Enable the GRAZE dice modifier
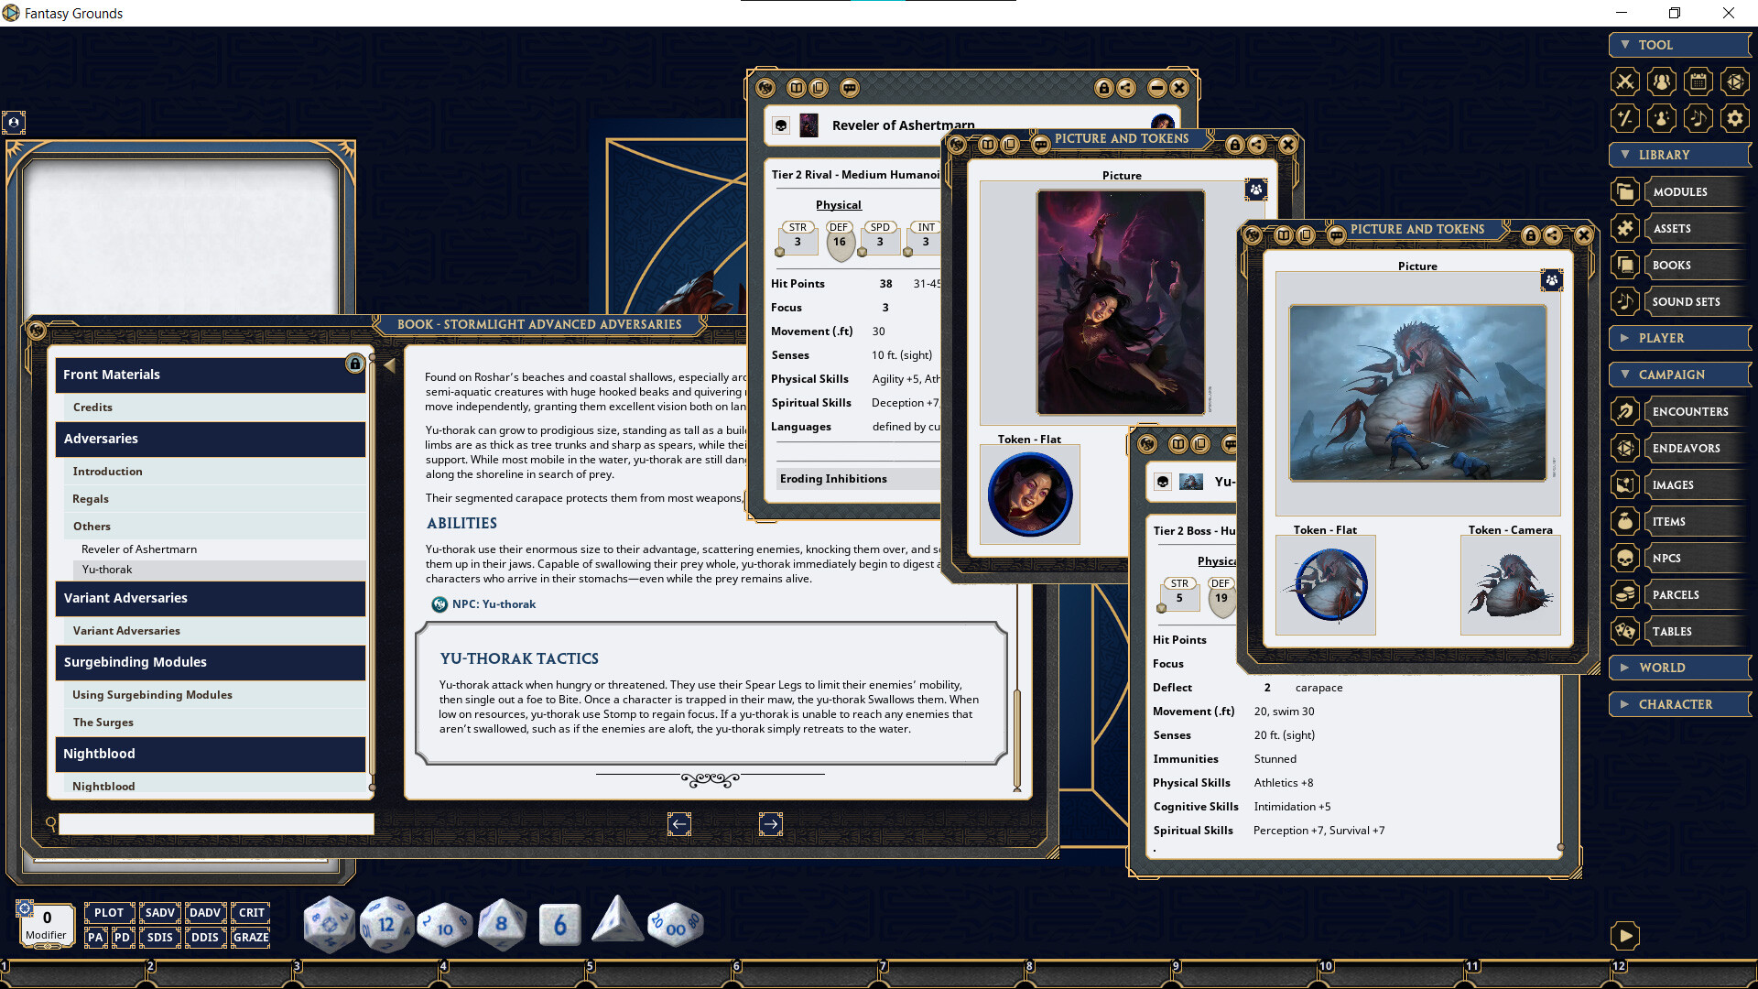This screenshot has width=1758, height=989. (x=250, y=937)
